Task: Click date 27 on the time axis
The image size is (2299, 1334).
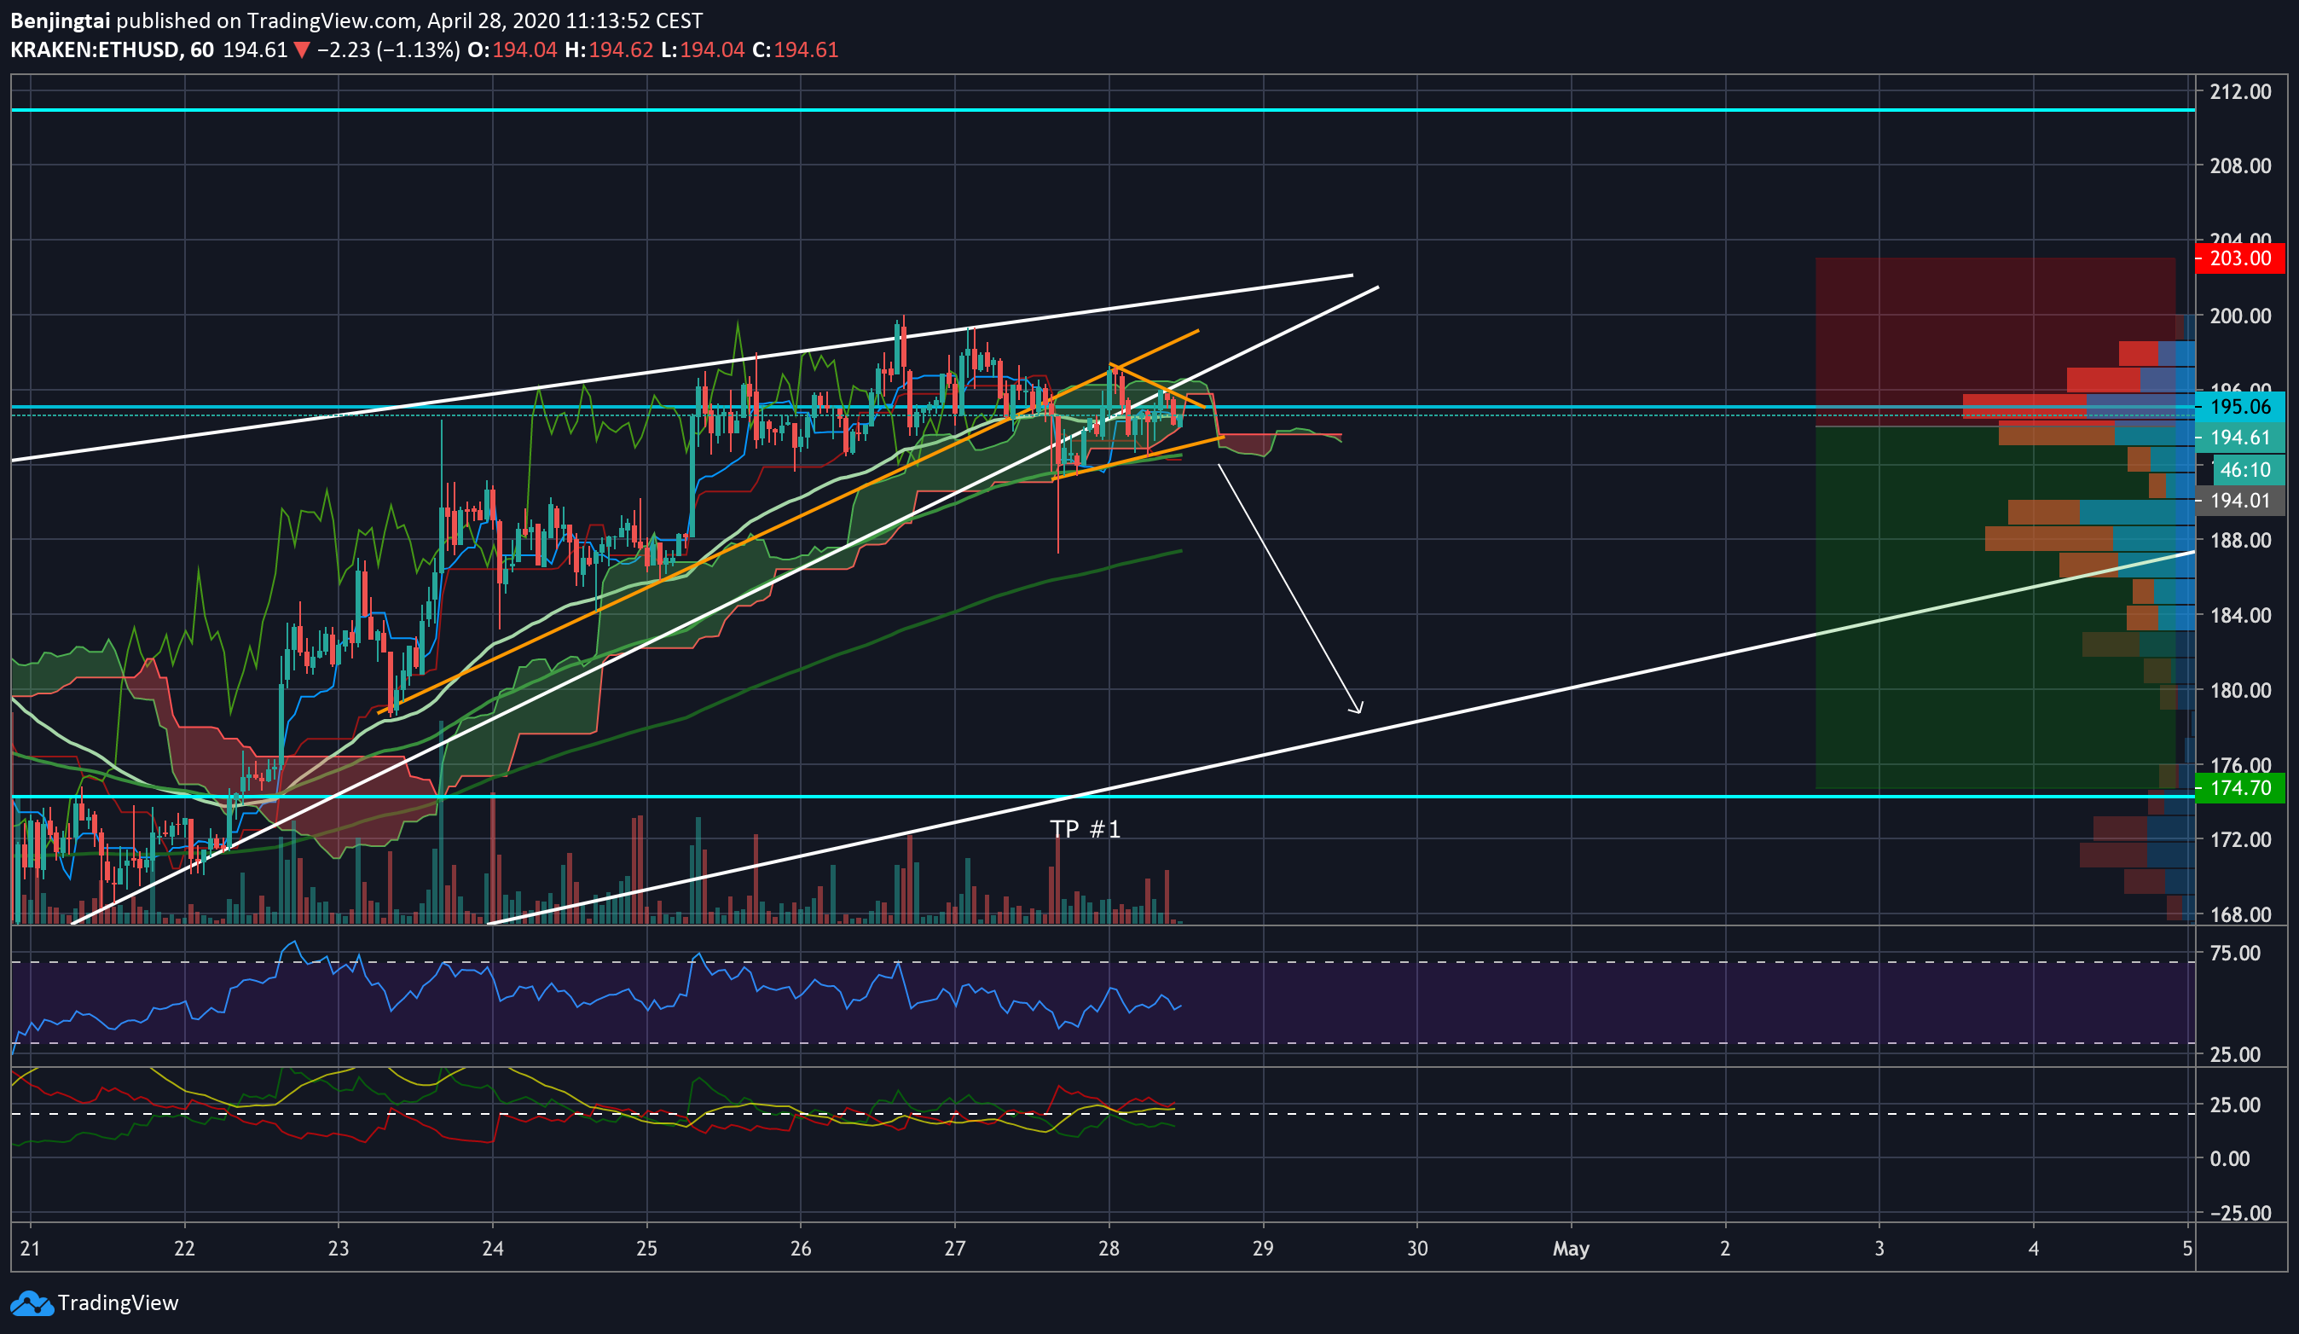Action: [955, 1248]
